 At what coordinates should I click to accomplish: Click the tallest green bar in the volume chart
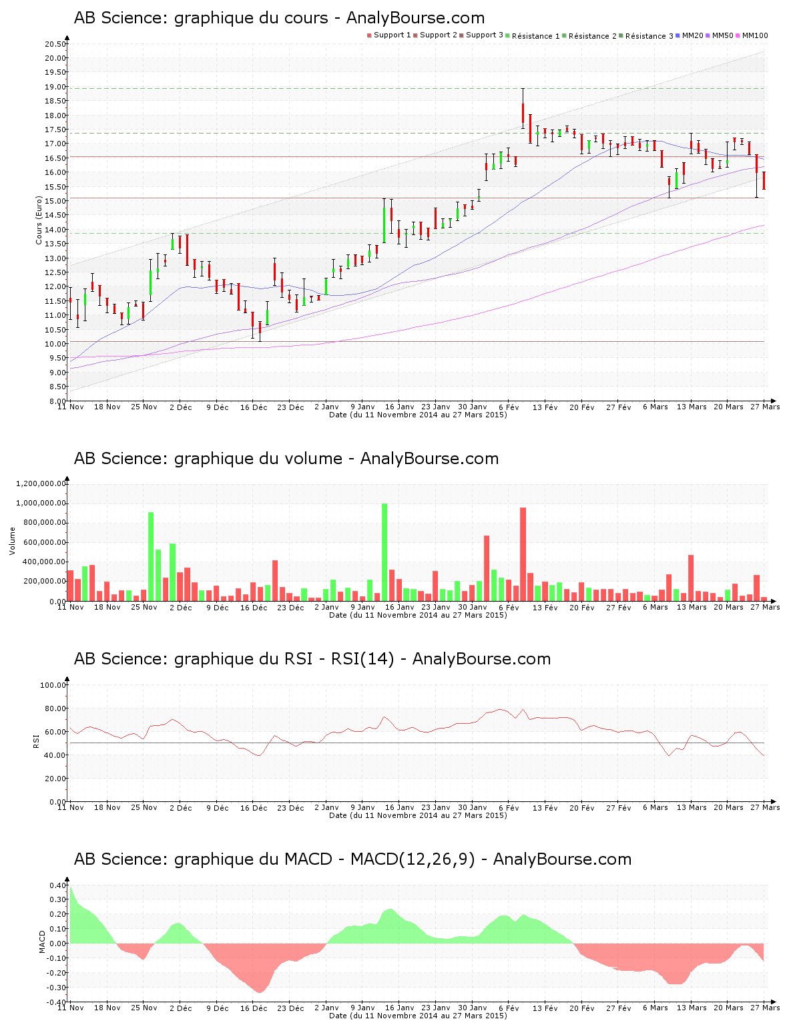(x=384, y=552)
